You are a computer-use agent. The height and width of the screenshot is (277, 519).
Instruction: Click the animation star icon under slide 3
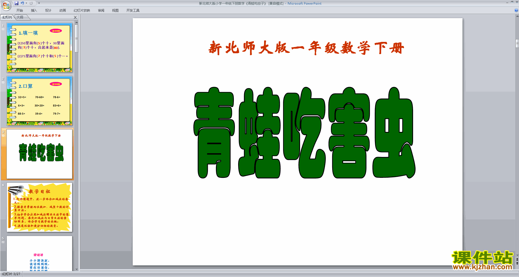pos(3,136)
